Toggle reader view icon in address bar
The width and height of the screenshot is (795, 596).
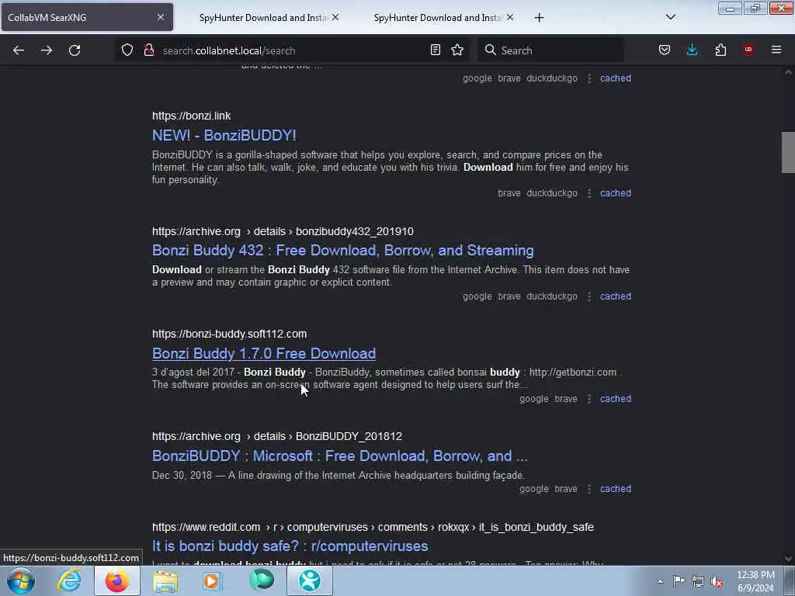tap(435, 50)
